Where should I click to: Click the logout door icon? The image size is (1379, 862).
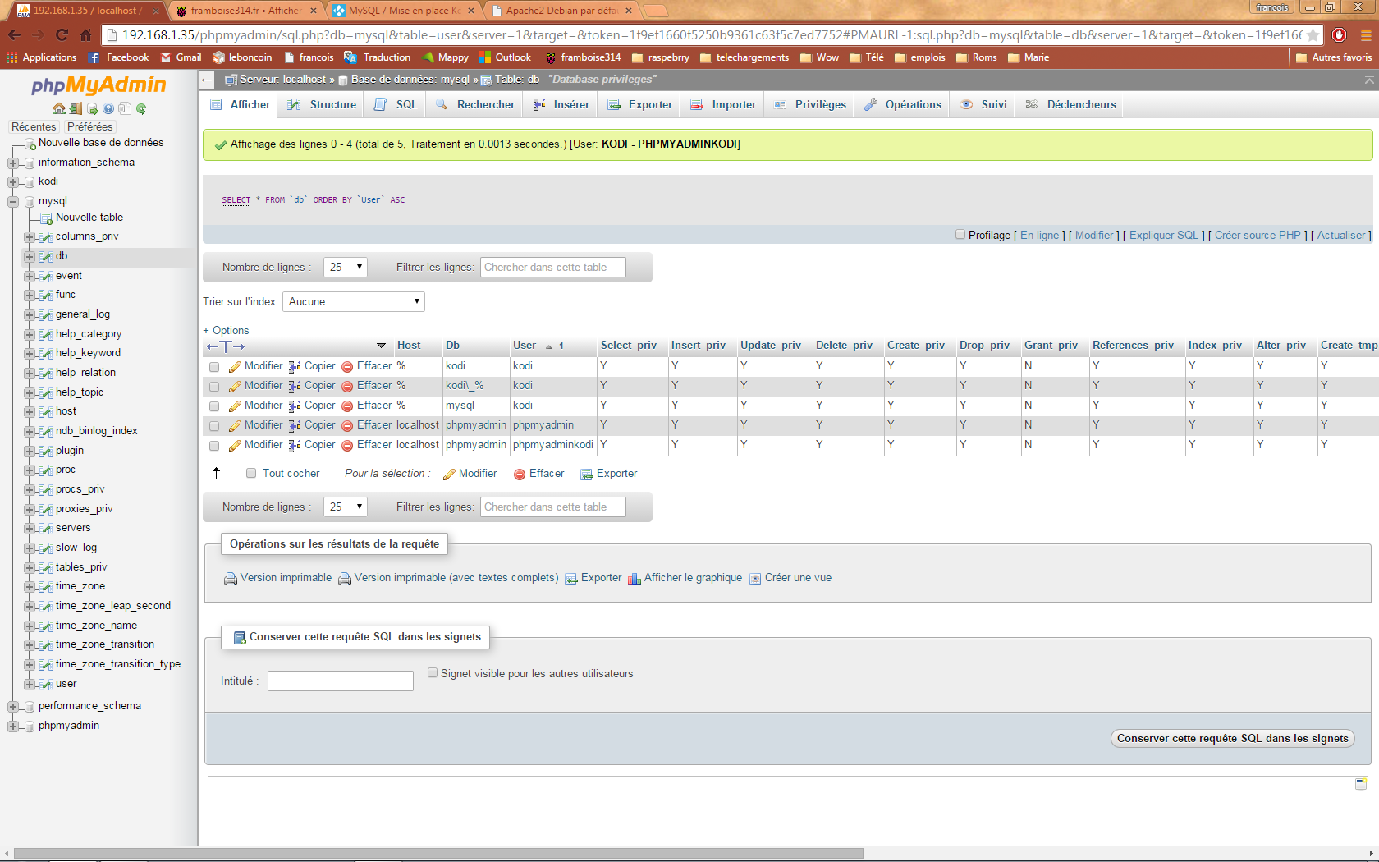click(76, 108)
